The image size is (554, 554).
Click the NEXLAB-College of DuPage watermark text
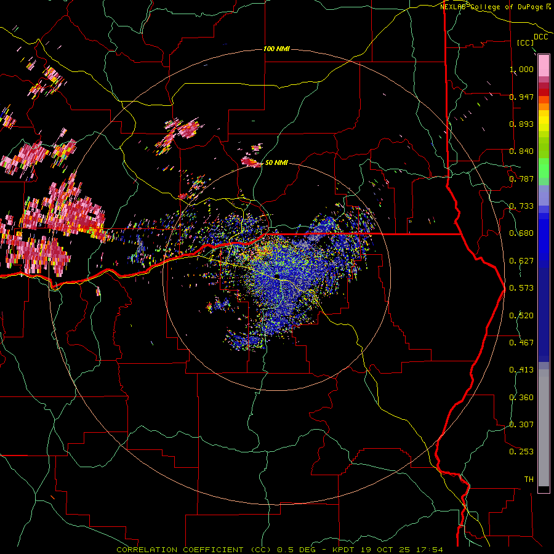pos(496,7)
